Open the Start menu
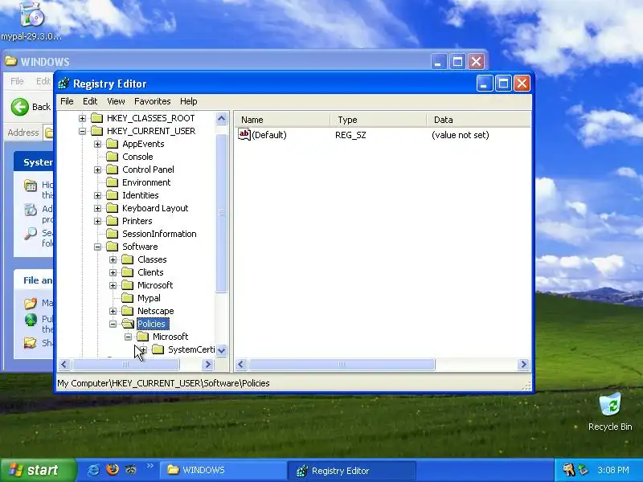Screen dimensions: 643x482 [38, 470]
